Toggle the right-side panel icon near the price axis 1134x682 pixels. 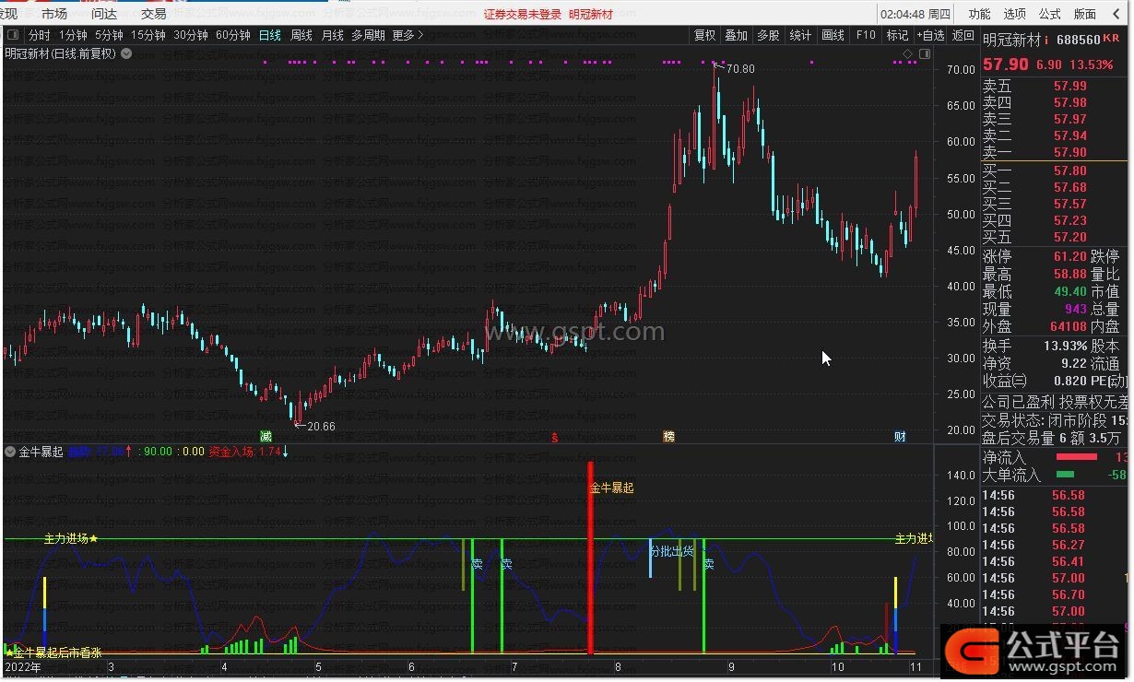(x=924, y=53)
